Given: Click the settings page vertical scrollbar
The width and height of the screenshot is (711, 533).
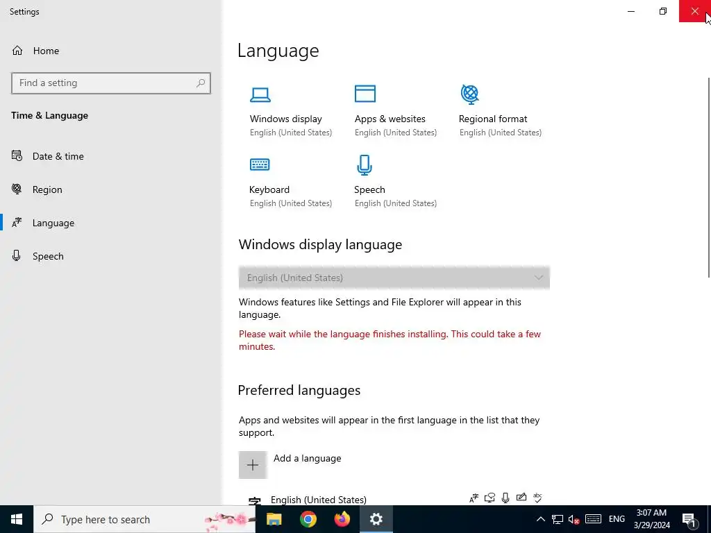Looking at the screenshot, I should coord(709,178).
